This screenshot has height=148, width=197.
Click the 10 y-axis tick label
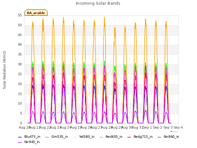[20, 104]
